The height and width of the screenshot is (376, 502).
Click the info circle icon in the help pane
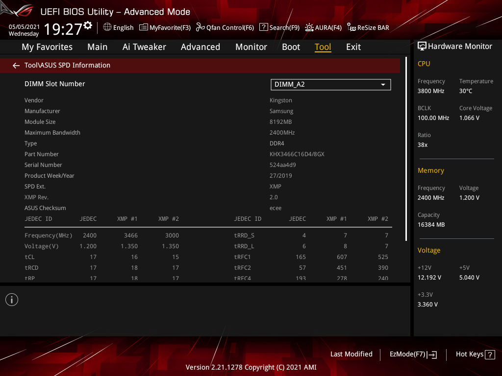12,300
